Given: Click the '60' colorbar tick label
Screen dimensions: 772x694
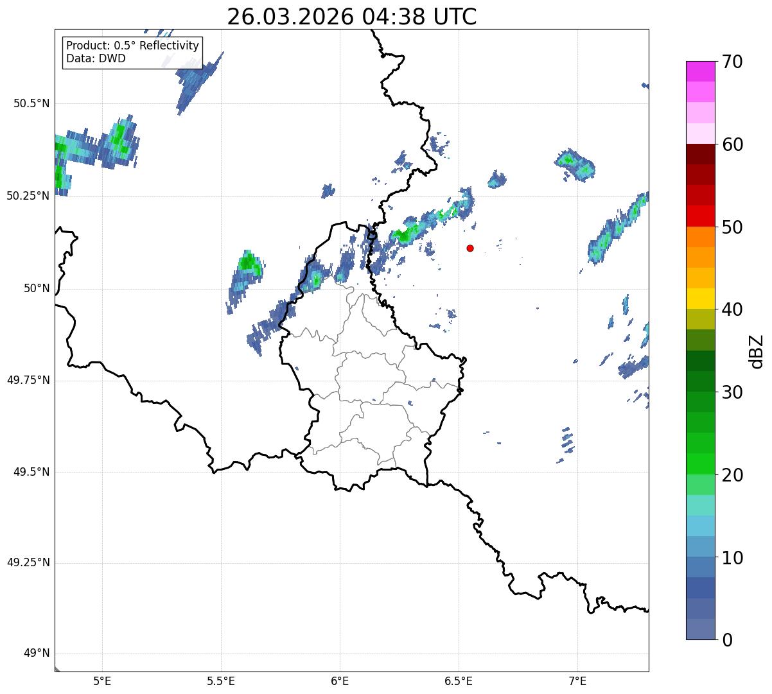Looking at the screenshot, I should click(x=732, y=144).
